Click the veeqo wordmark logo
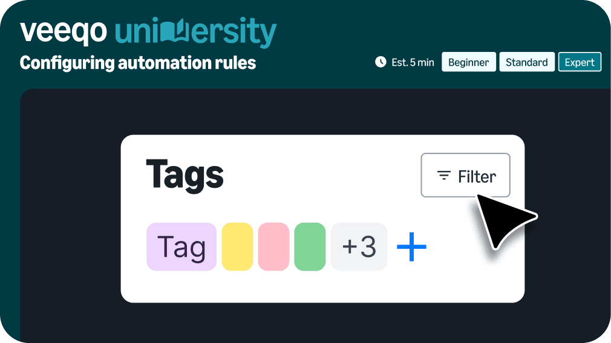This screenshot has height=343, width=611. (64, 31)
